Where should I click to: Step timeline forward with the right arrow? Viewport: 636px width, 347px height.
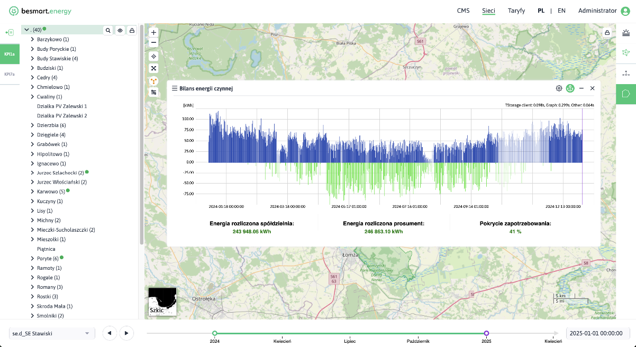coord(126,333)
